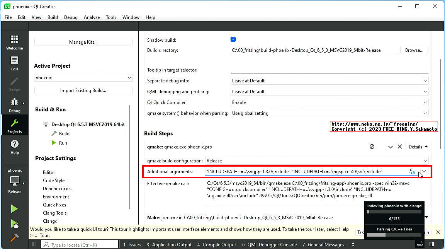Click the Manage Kits button

click(x=83, y=42)
